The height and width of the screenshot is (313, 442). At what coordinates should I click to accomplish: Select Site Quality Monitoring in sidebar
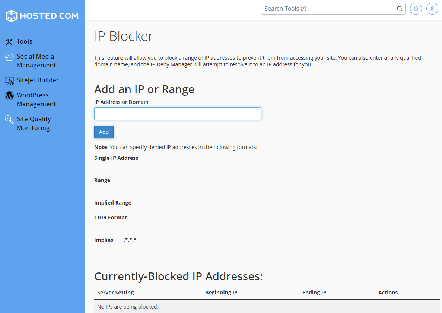[34, 123]
